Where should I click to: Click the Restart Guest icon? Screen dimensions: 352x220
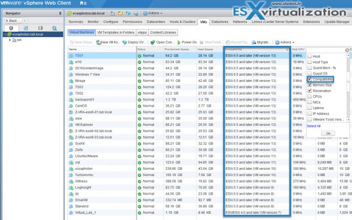coord(228,42)
